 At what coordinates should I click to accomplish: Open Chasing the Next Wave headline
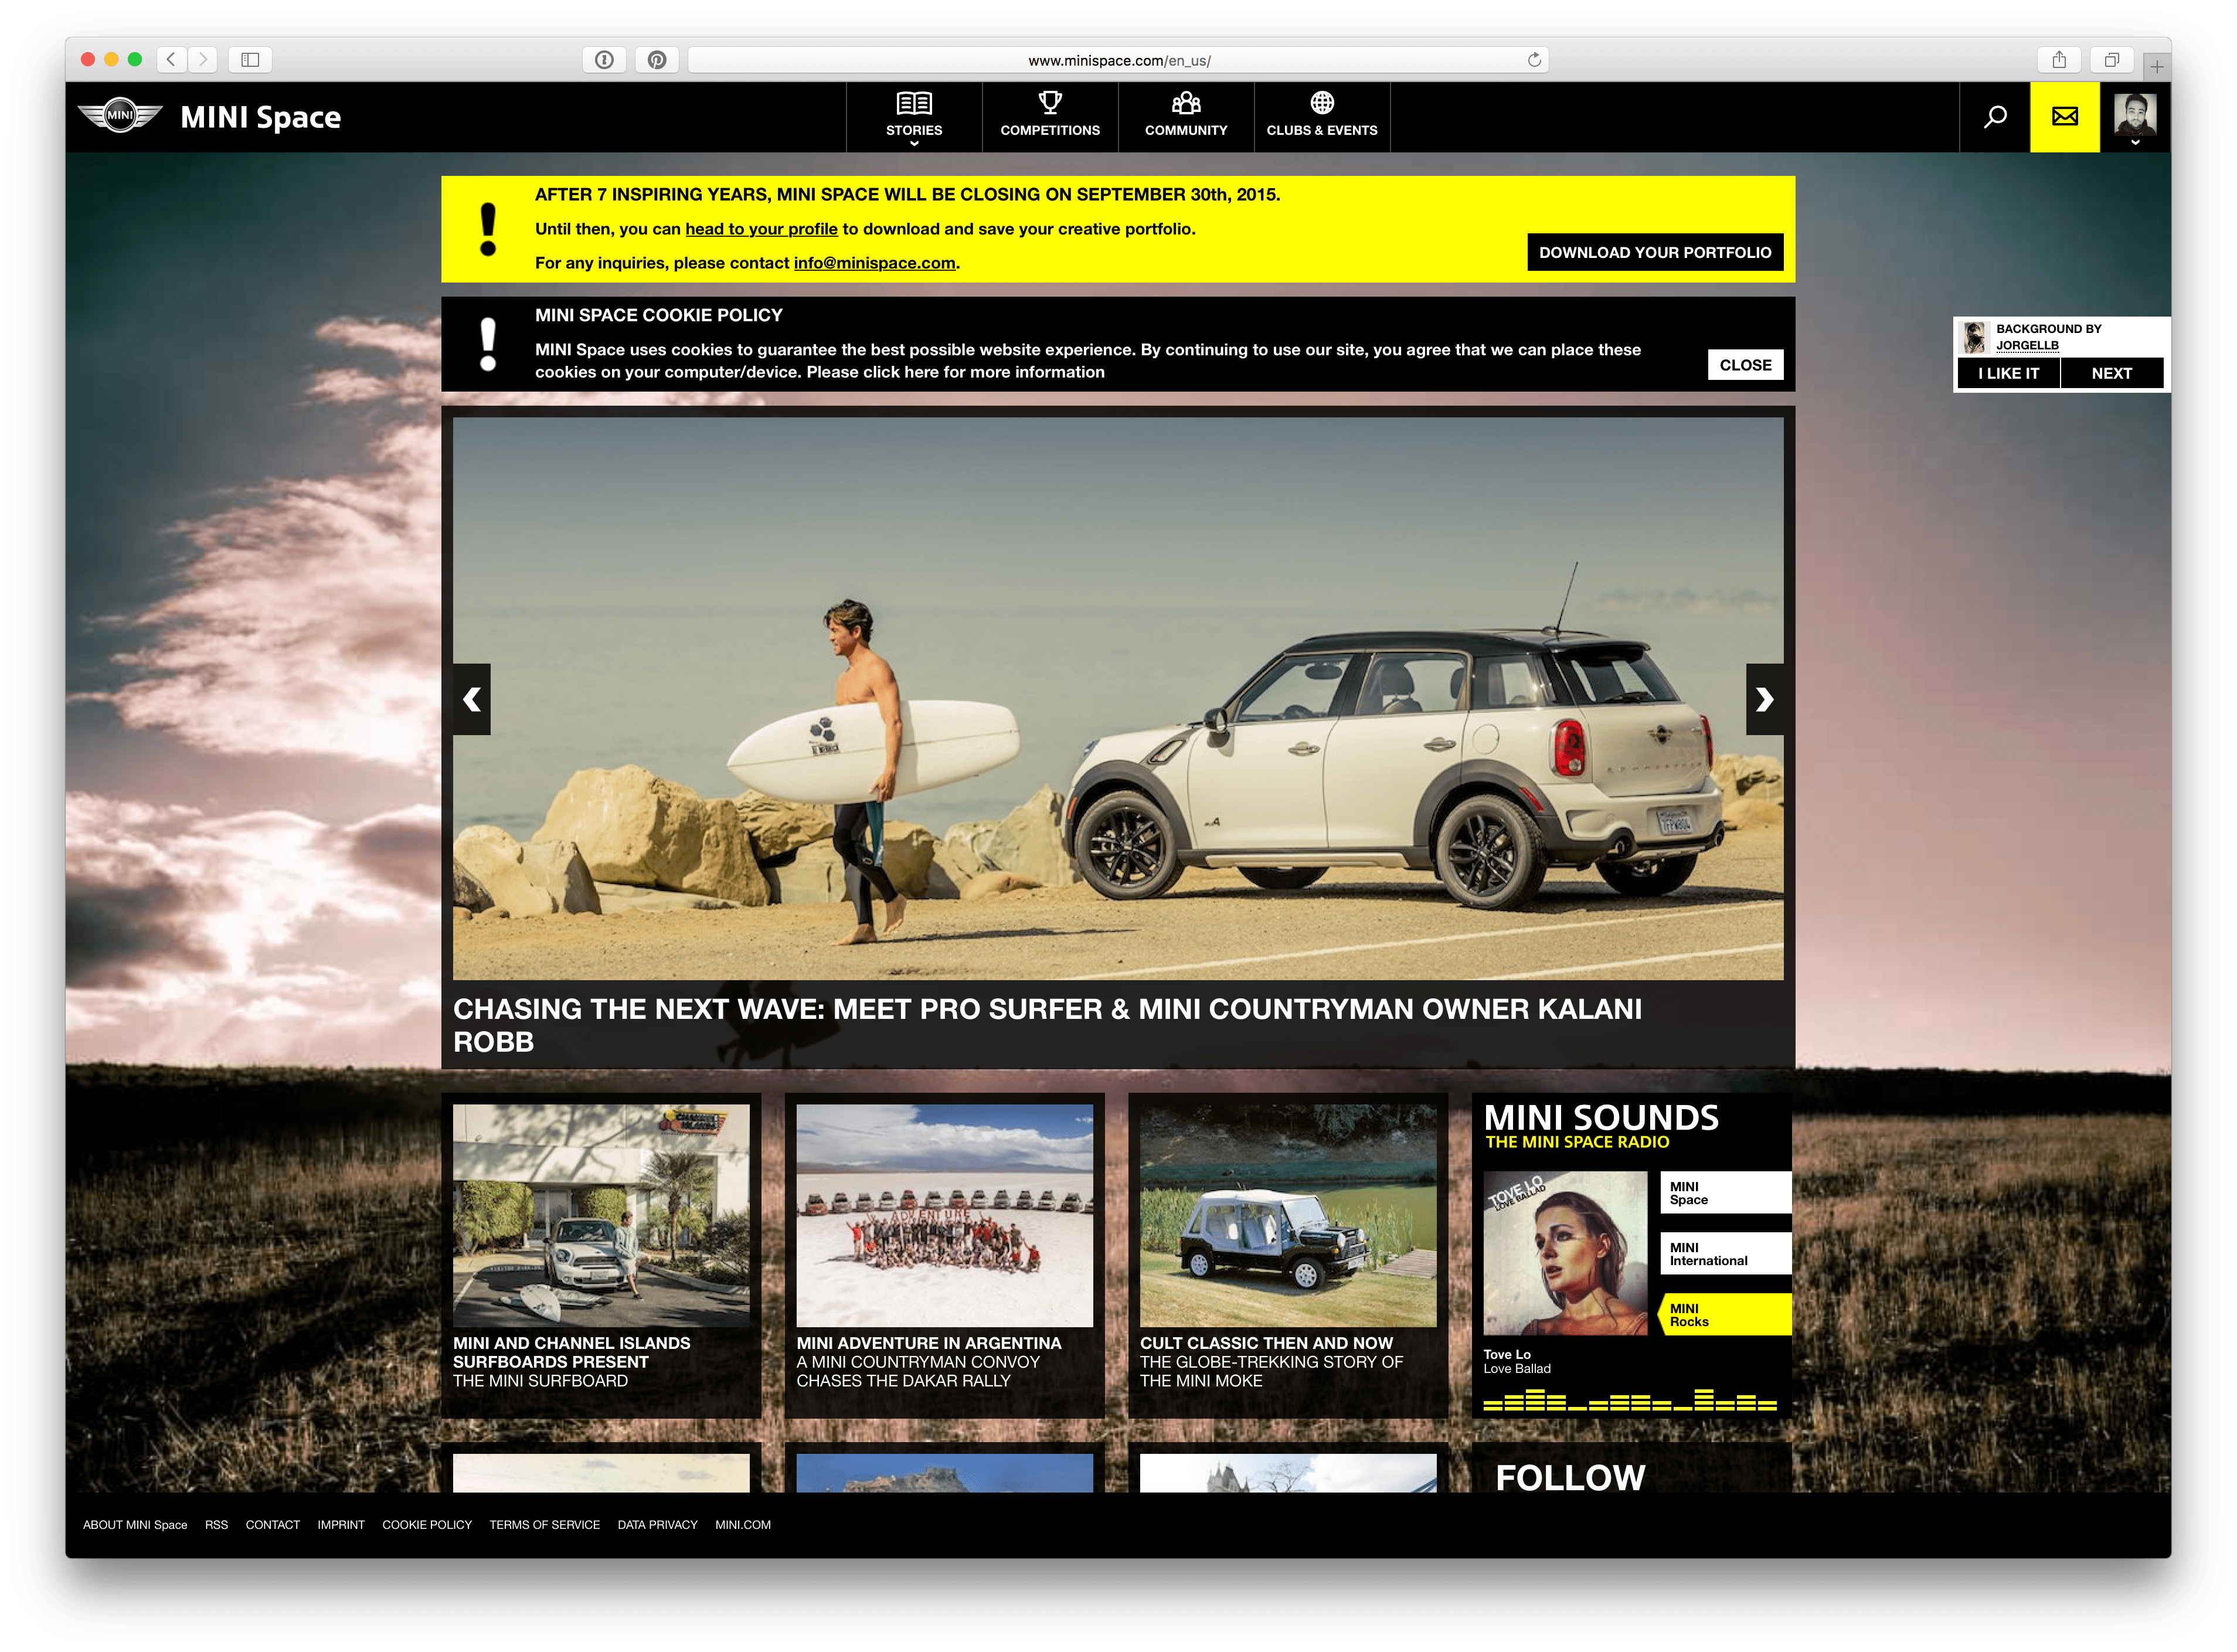1047,1025
